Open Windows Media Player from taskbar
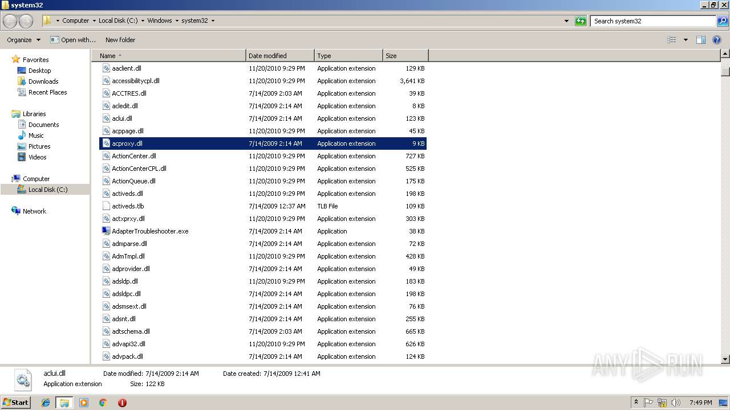This screenshot has width=730, height=410. point(84,403)
